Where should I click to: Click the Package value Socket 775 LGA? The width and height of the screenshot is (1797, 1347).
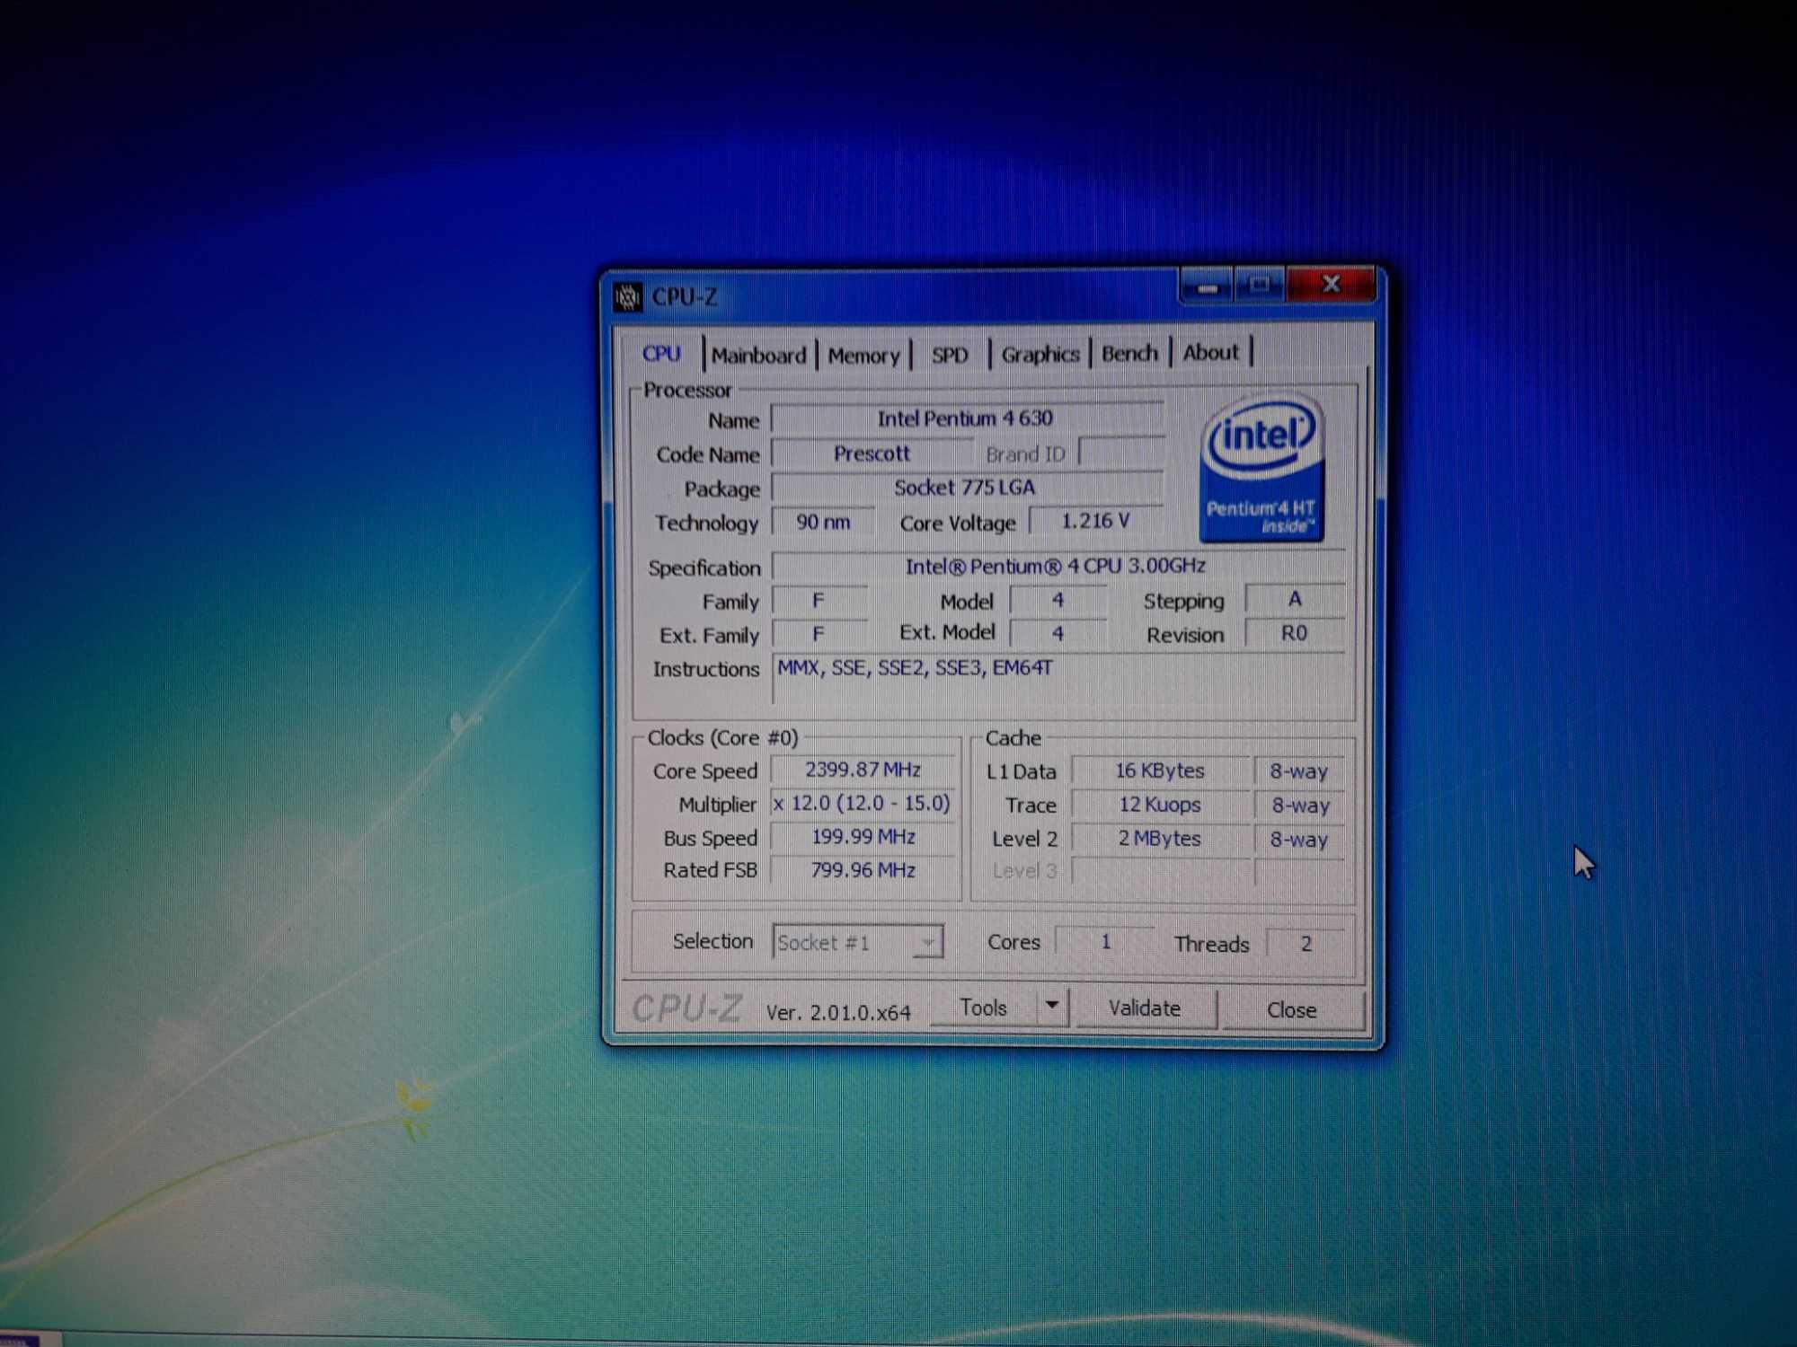967,488
